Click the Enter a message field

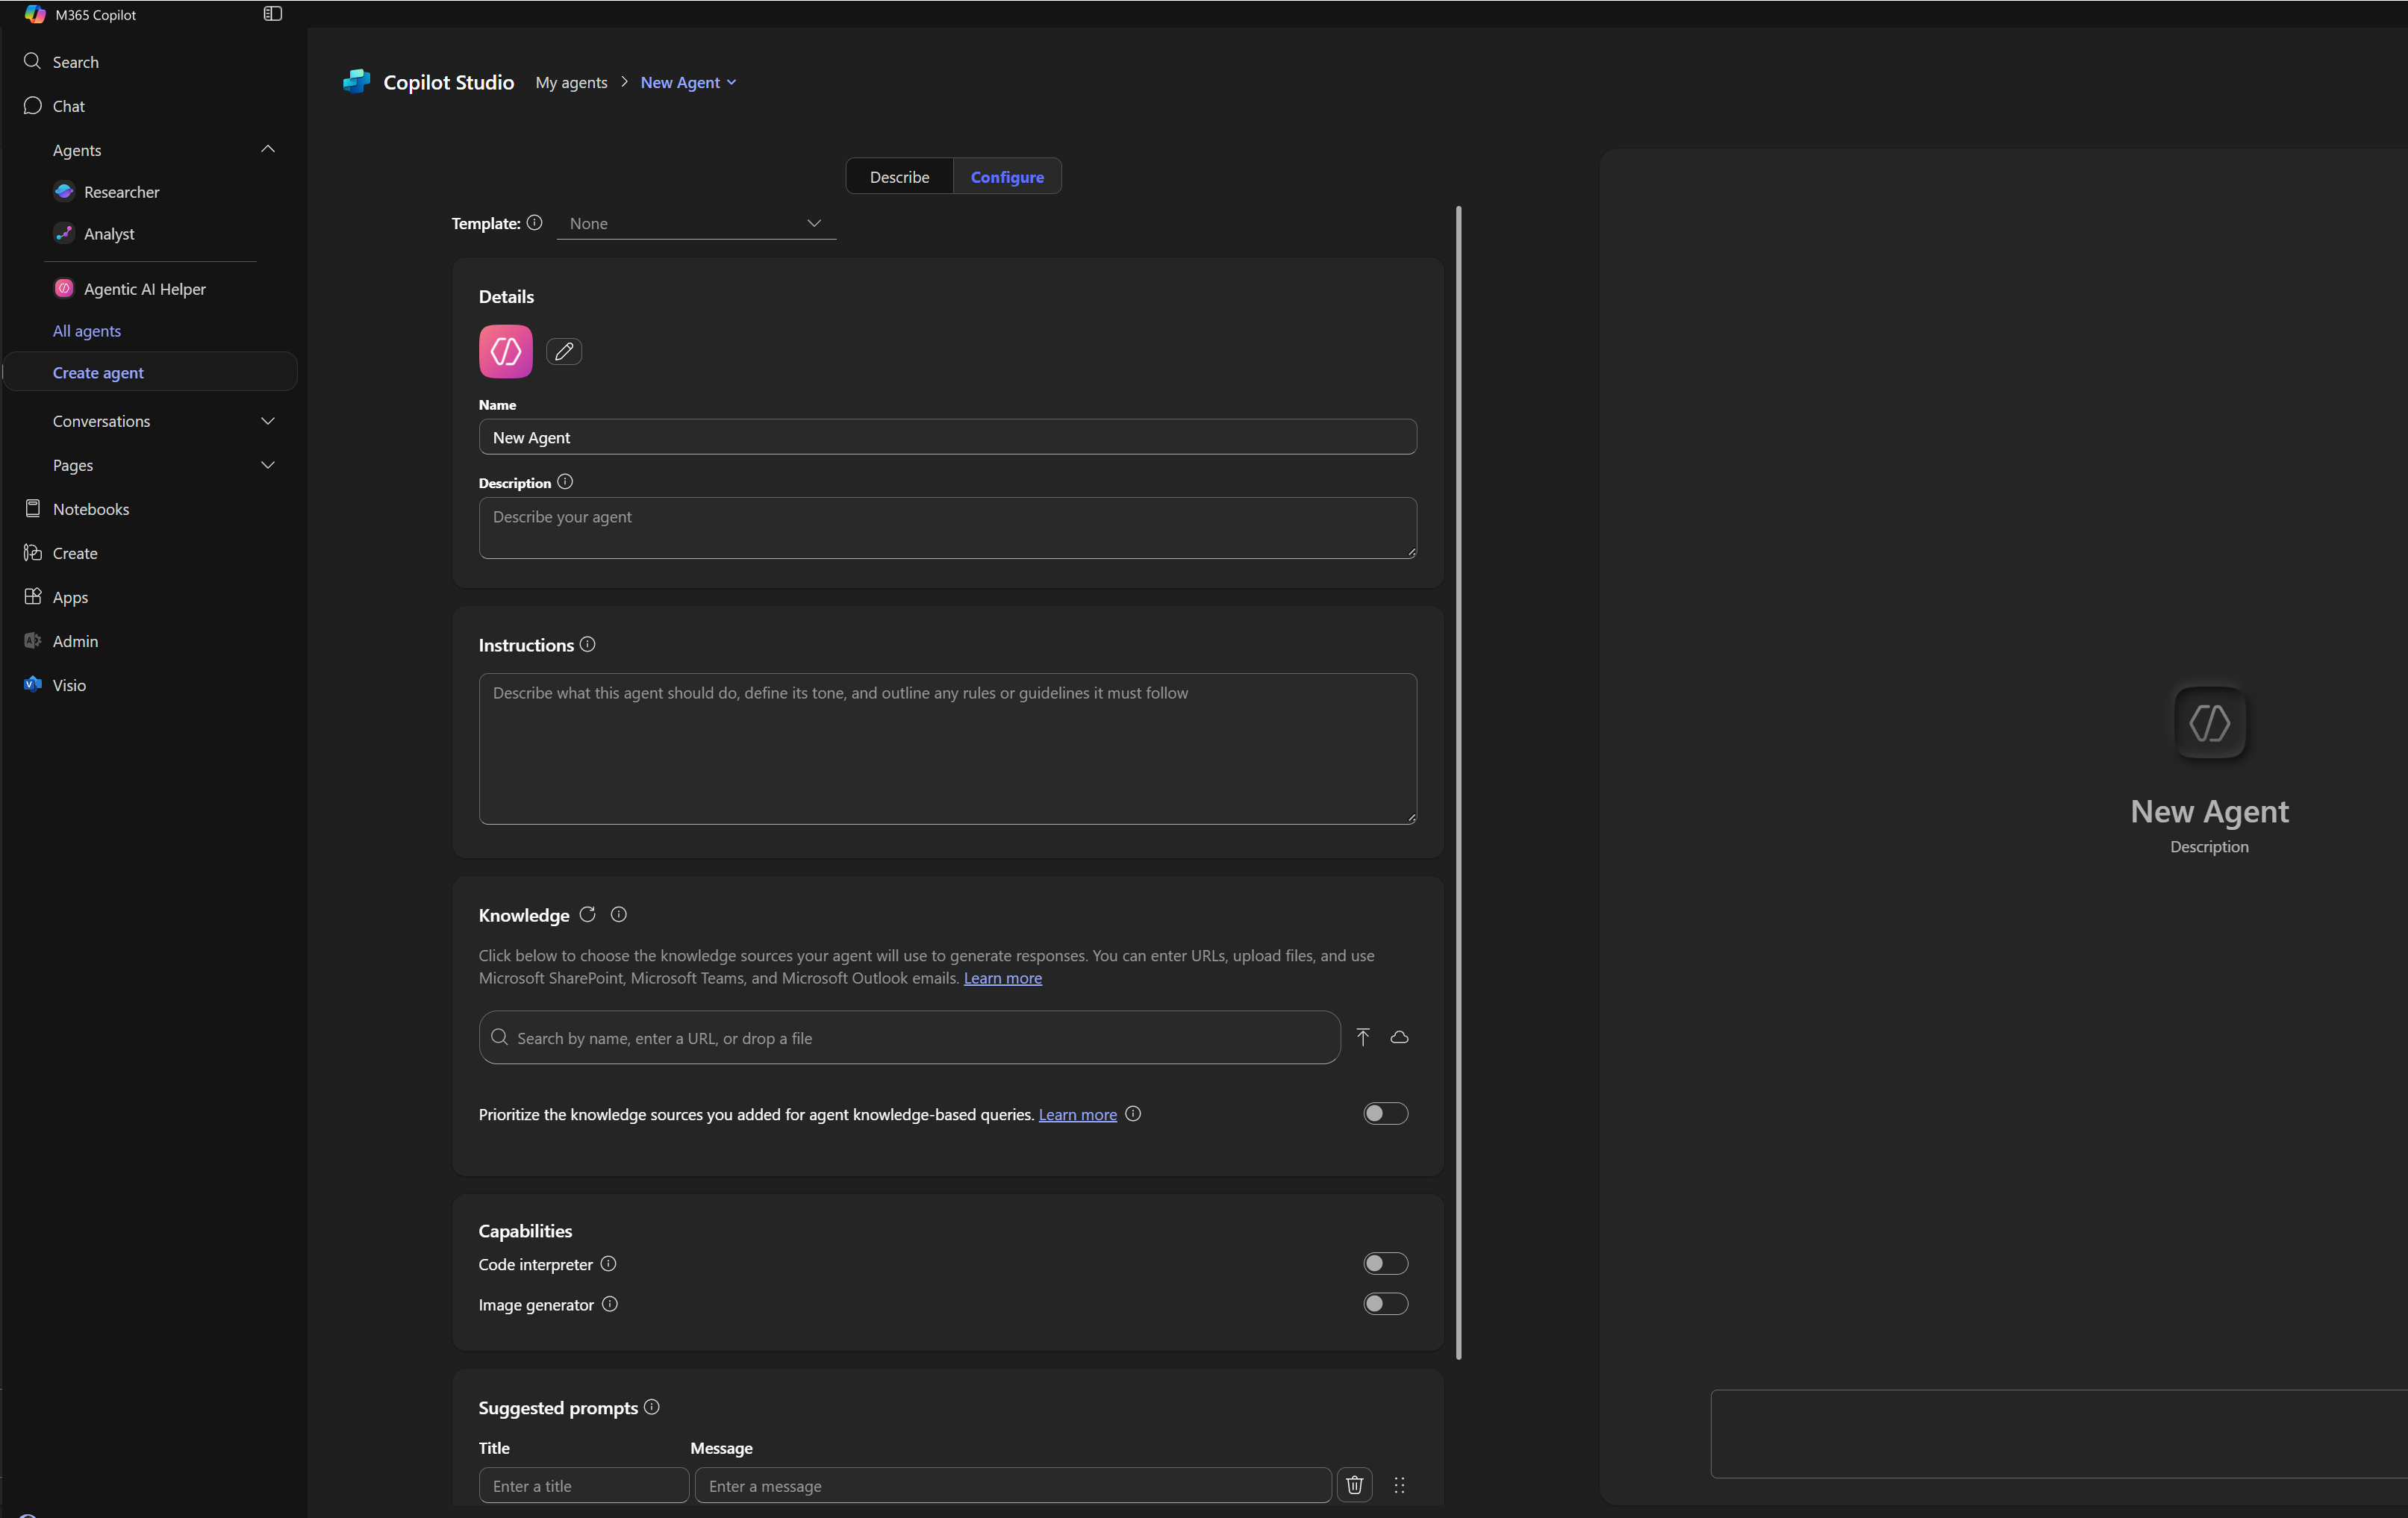[1013, 1485]
